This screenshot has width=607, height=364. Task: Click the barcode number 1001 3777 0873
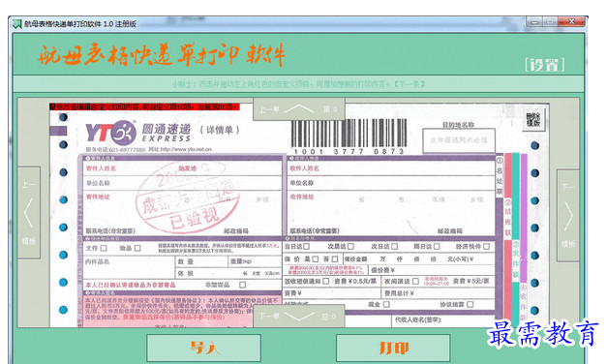(x=349, y=151)
